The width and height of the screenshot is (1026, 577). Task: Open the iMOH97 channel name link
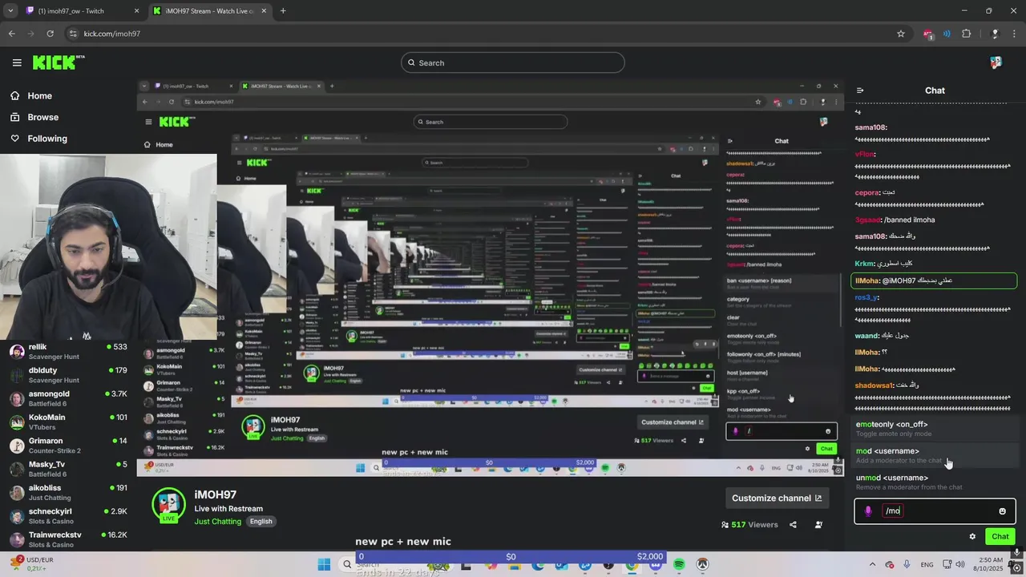[x=215, y=495]
